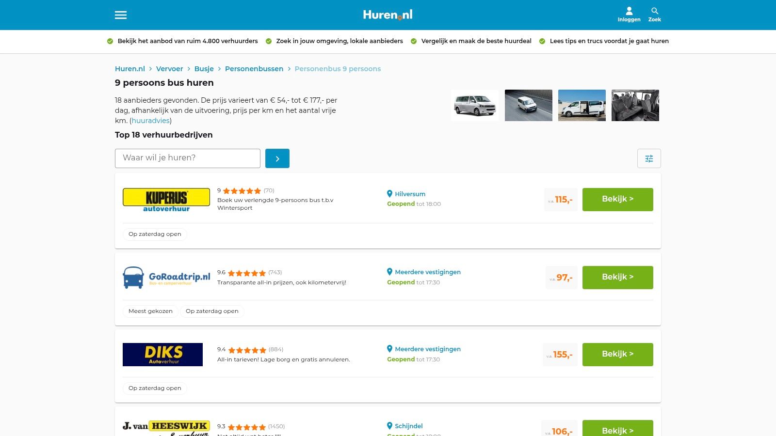The image size is (776, 436).
Task: Click the 'Meest gekozen' tag
Action: (150, 311)
